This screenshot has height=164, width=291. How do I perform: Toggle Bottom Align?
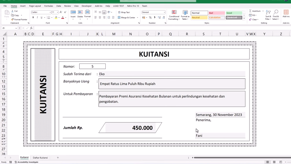click(104, 12)
